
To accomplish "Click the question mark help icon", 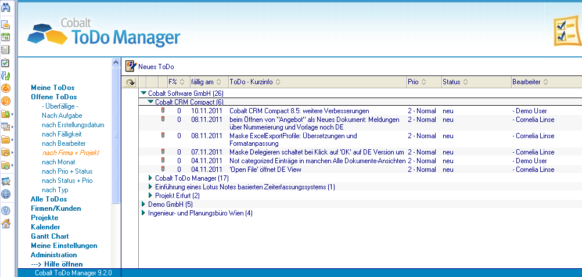I will click(6, 210).
